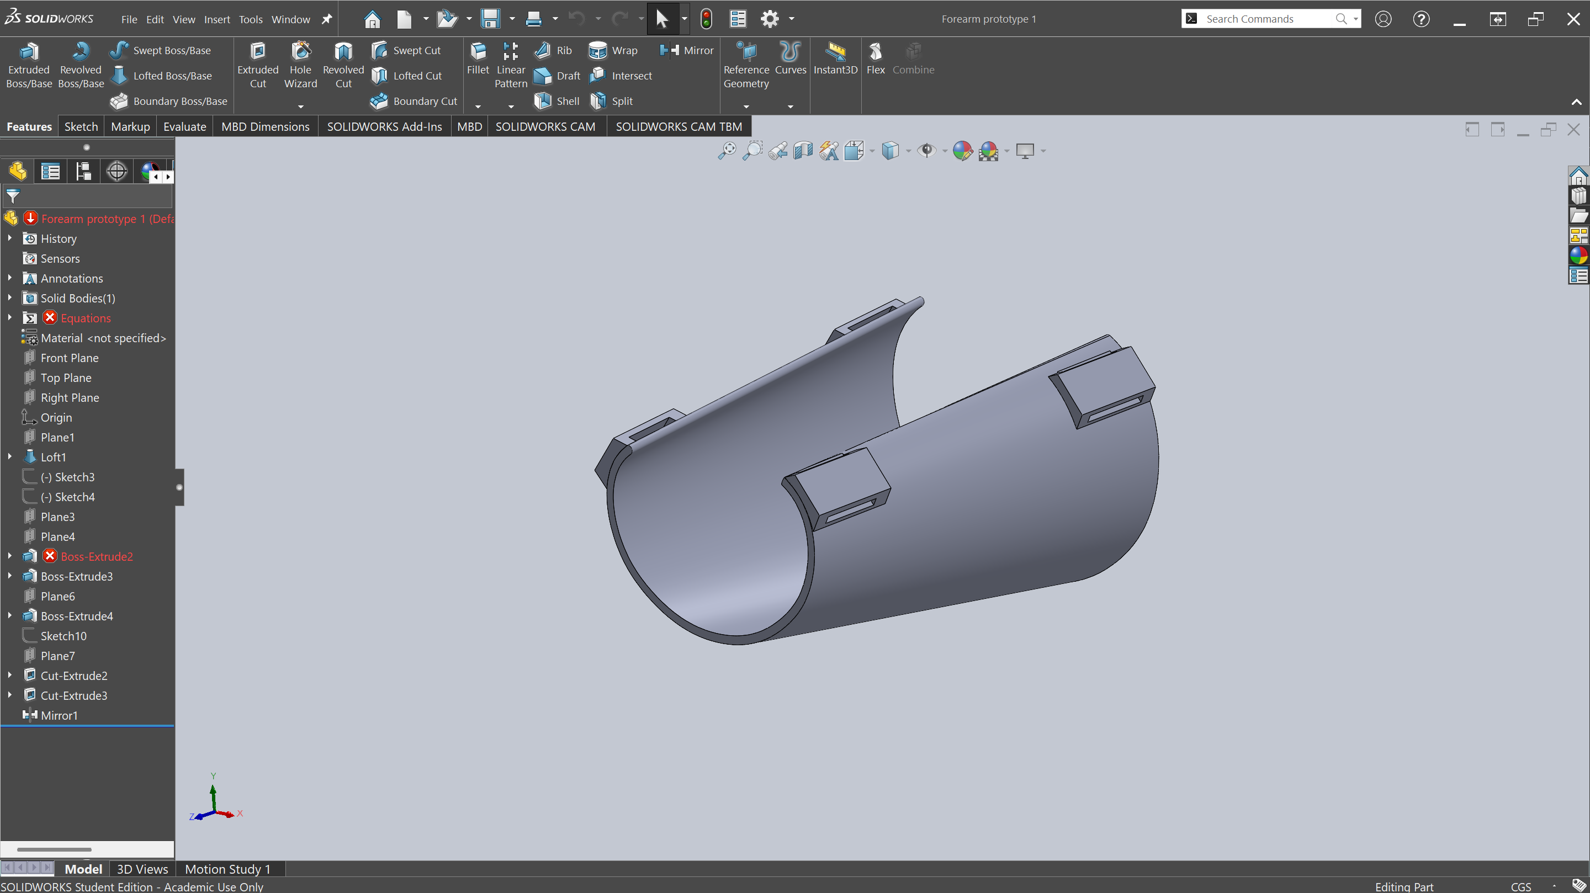
Task: Activate the Shell tool
Action: (556, 100)
